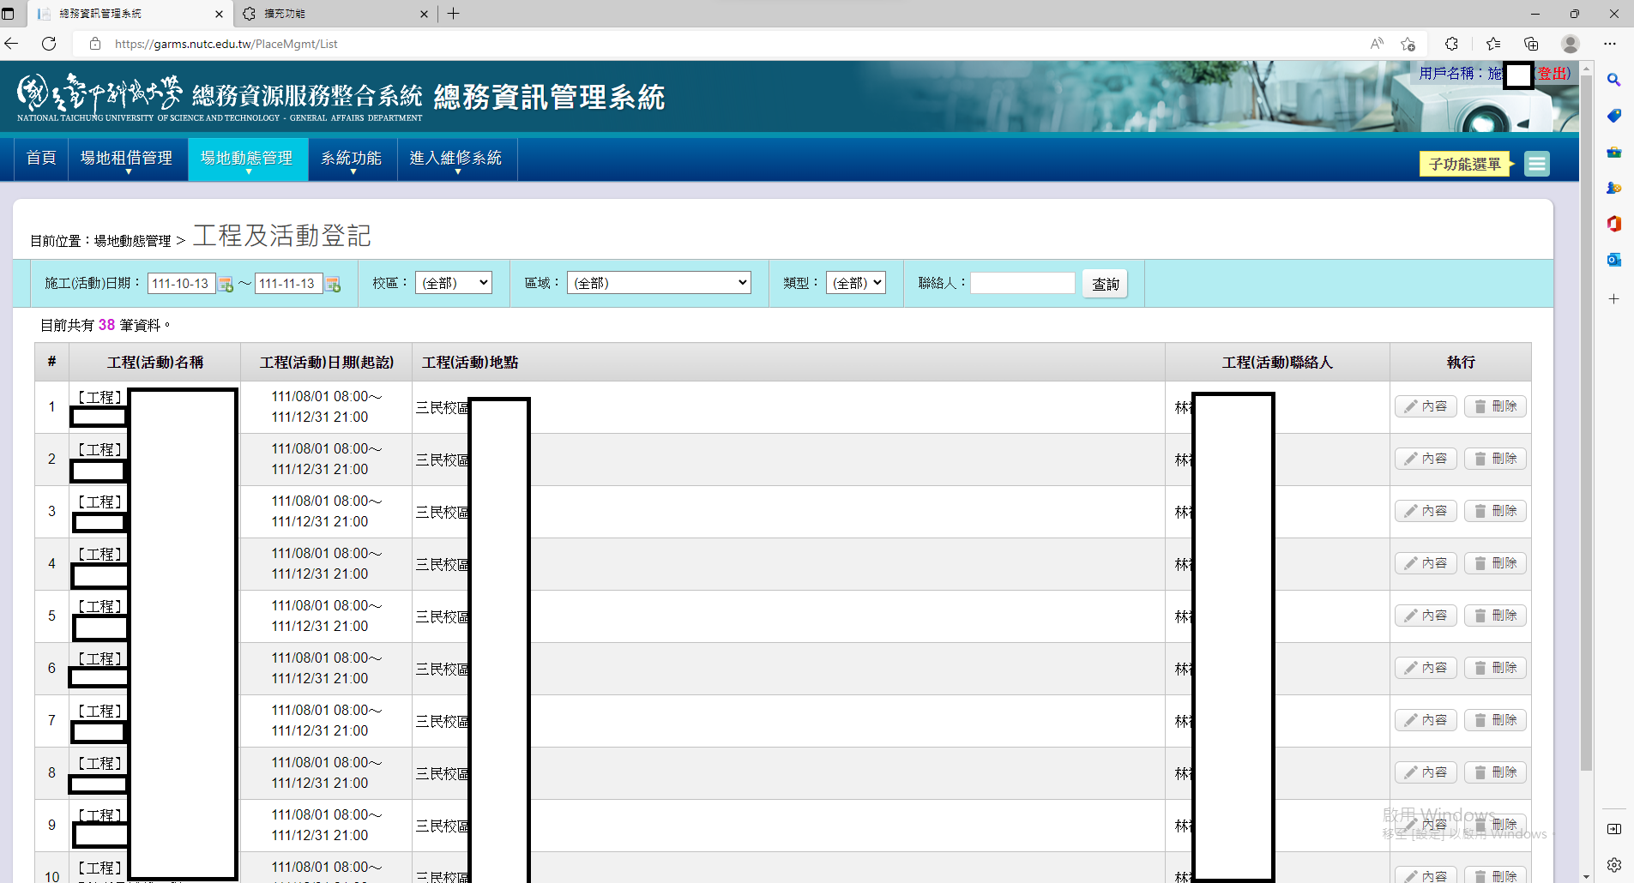The image size is (1634, 883).
Task: Click the Read aloud icon in address bar
Action: click(x=1377, y=44)
